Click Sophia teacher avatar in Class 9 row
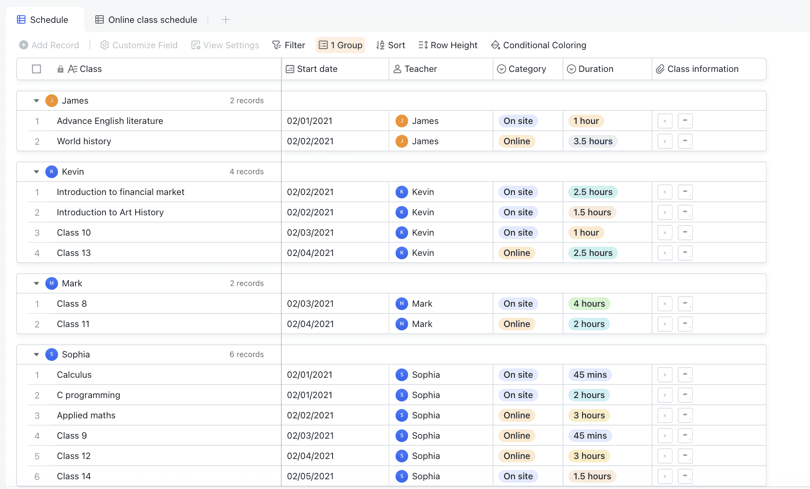Screen dimensions: 810x489 coord(402,436)
